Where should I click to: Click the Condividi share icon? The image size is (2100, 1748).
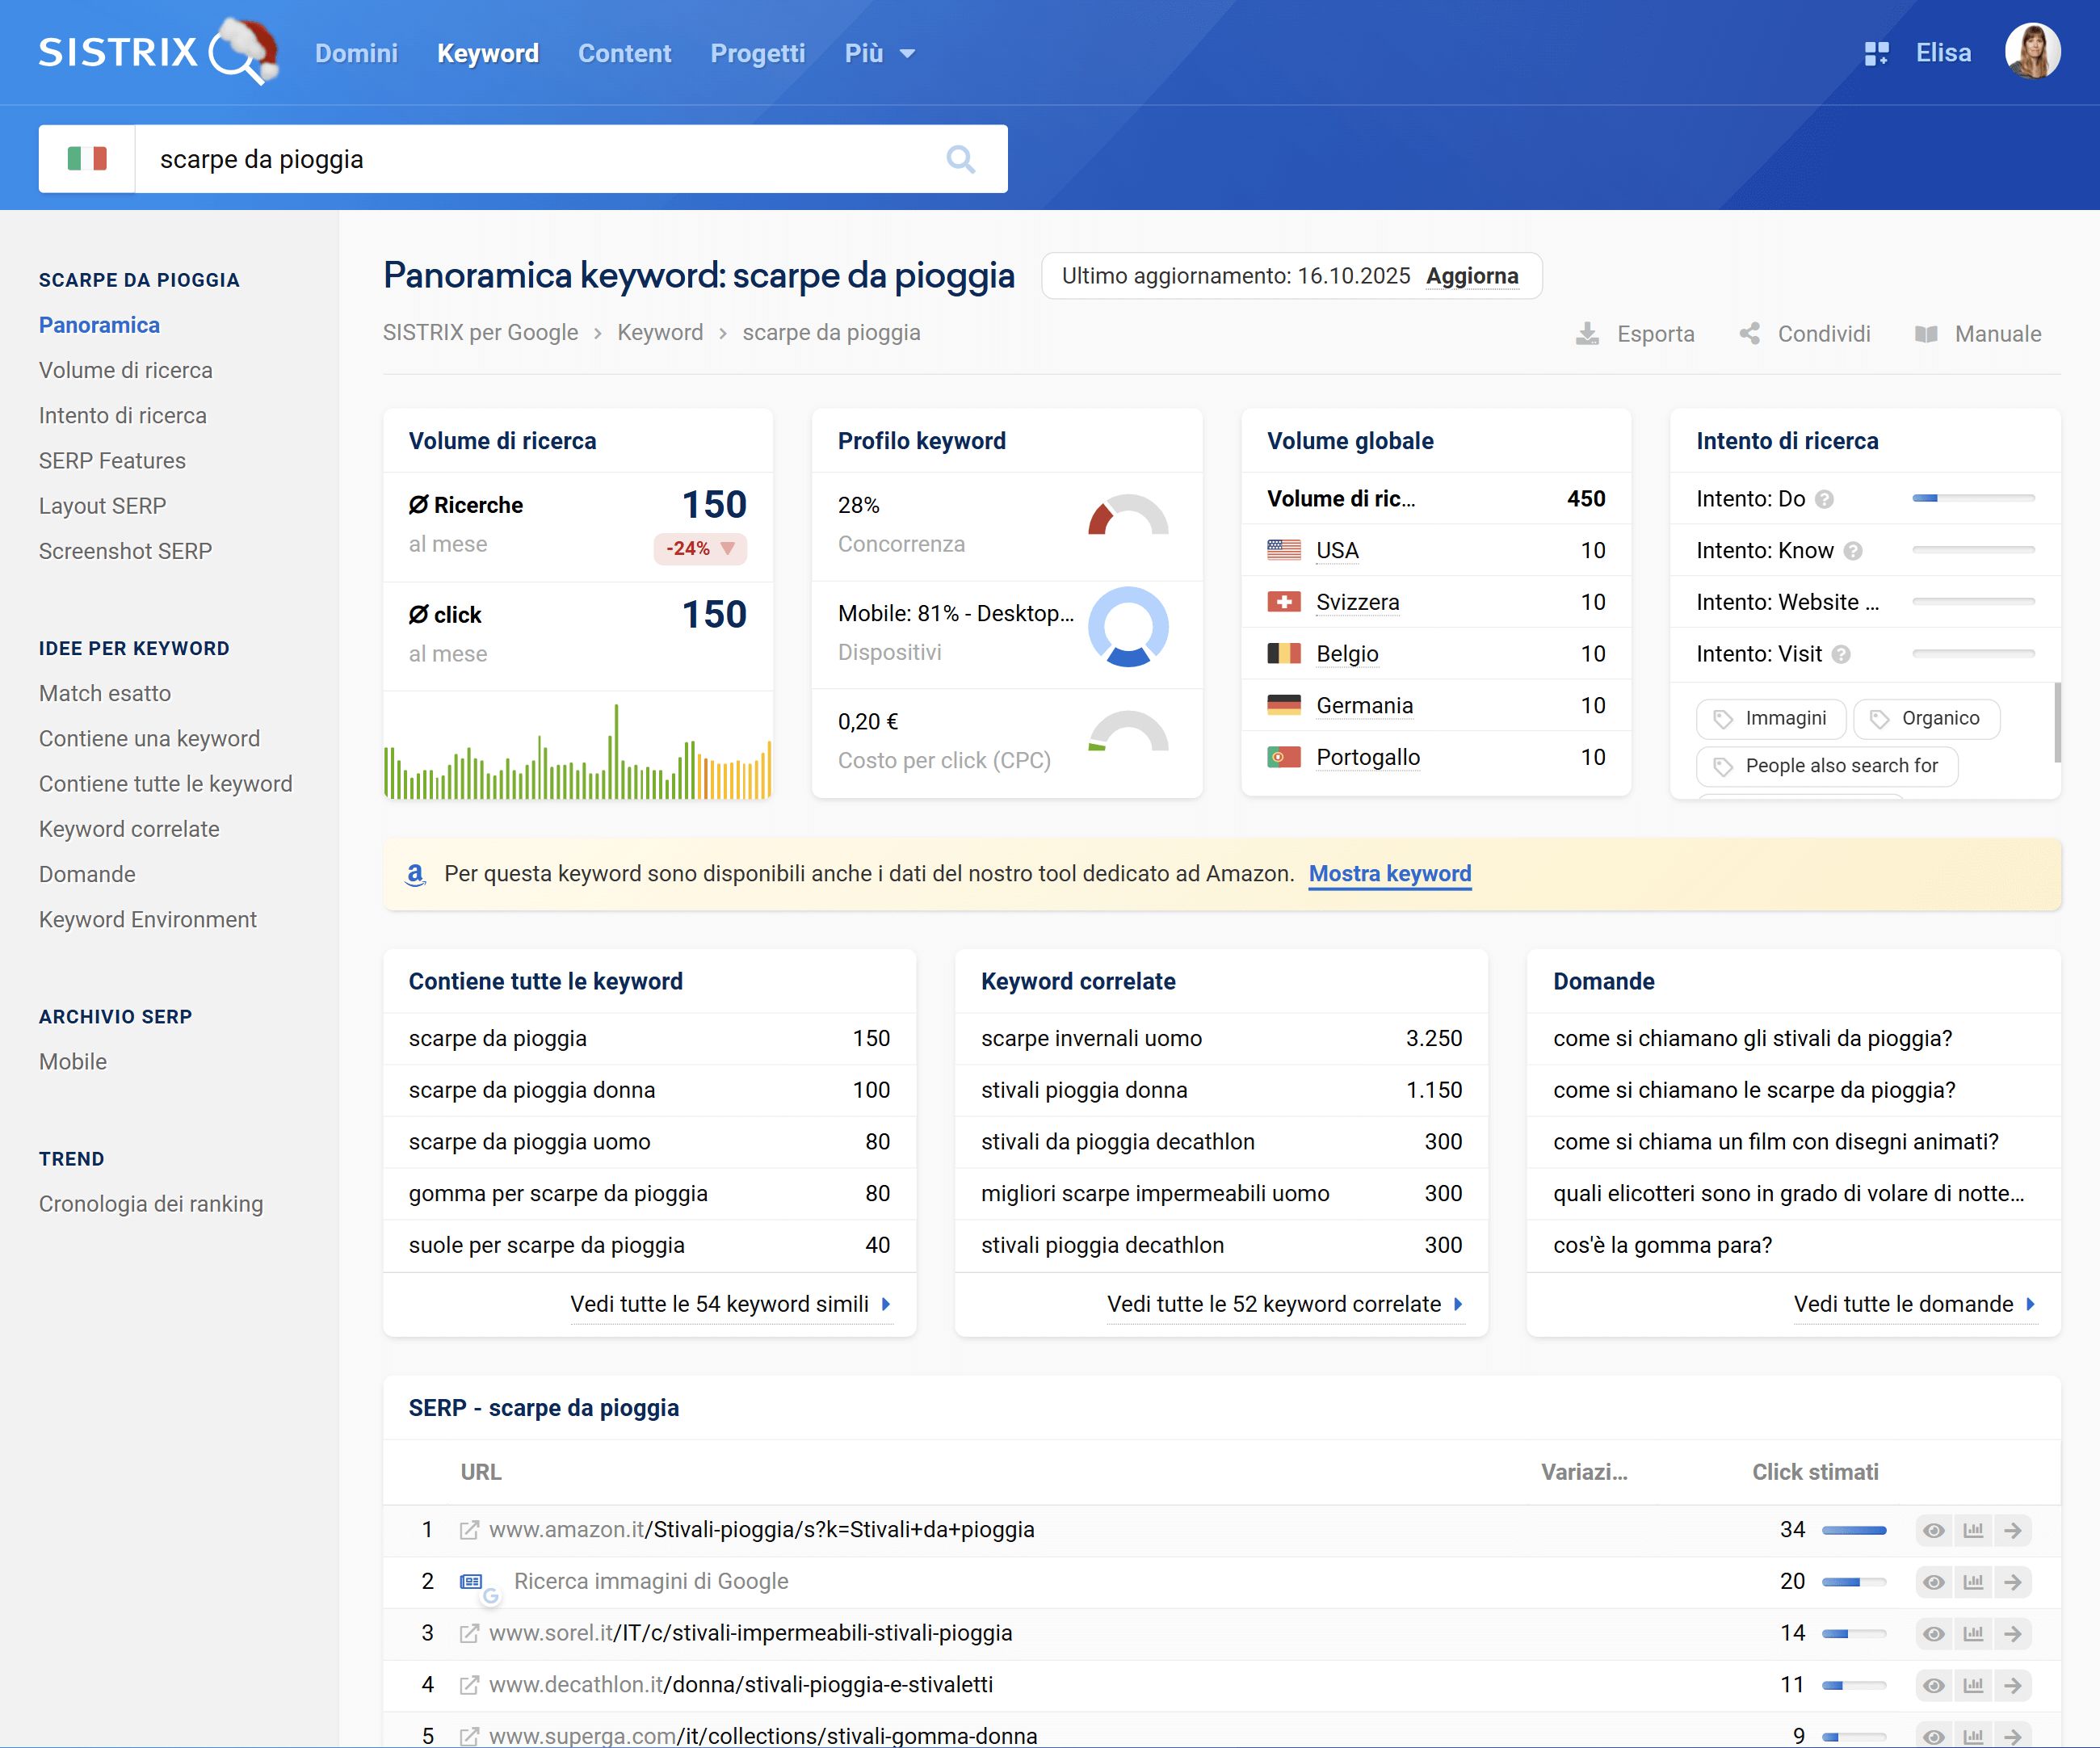click(1749, 334)
